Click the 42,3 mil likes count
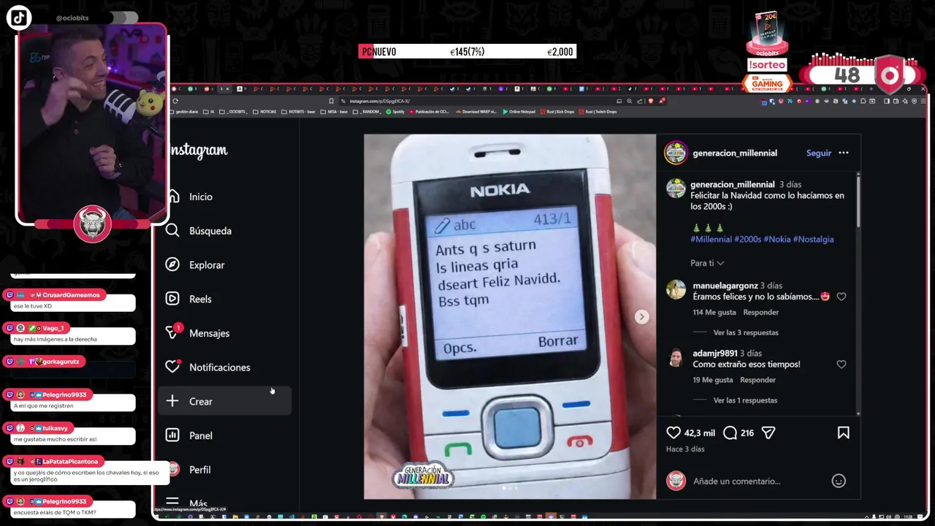Viewport: 935px width, 526px height. (x=699, y=433)
